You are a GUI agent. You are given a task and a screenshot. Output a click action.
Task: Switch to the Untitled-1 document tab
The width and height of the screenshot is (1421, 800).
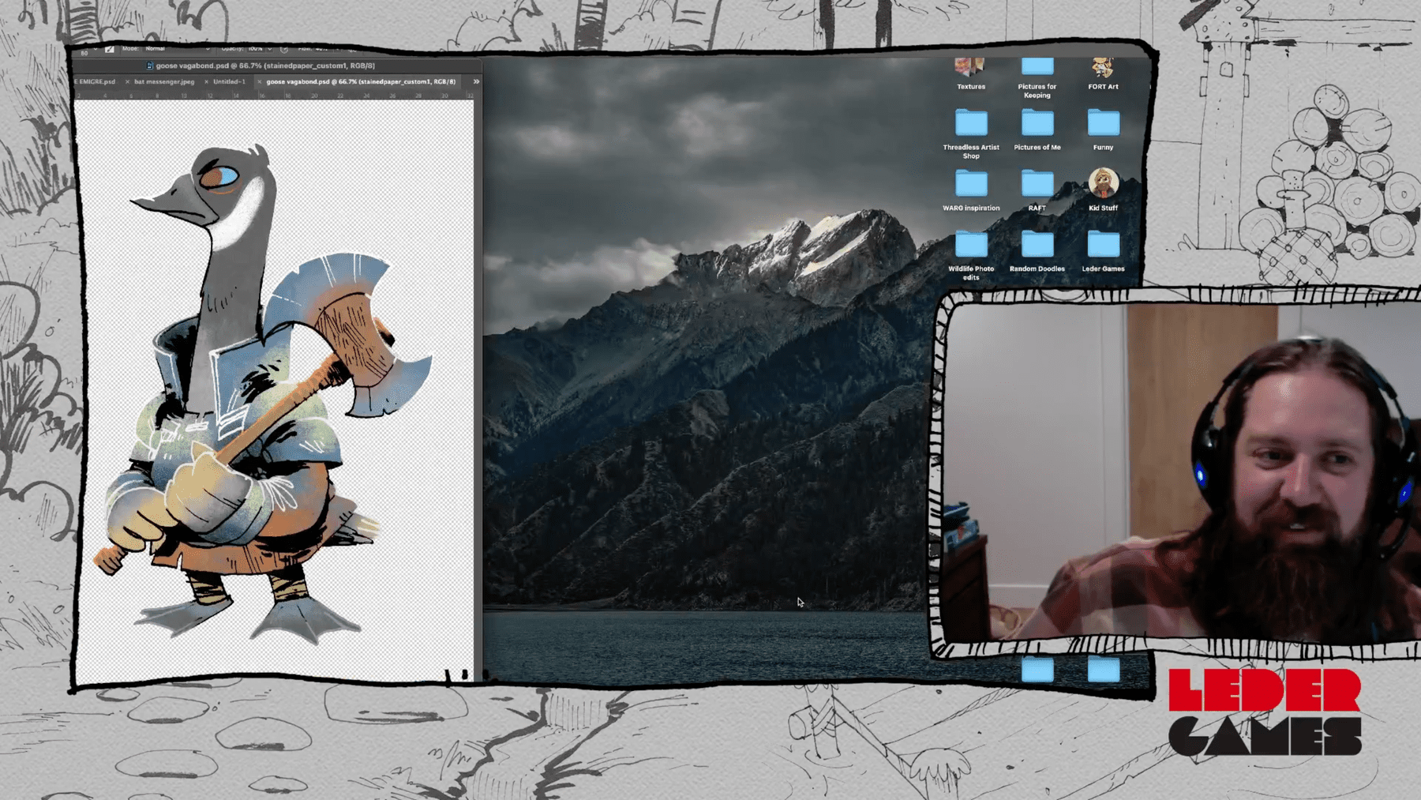229,81
